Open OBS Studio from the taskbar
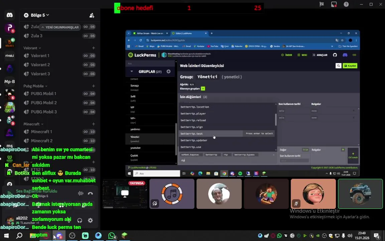This screenshot has width=385, height=241. point(72,236)
